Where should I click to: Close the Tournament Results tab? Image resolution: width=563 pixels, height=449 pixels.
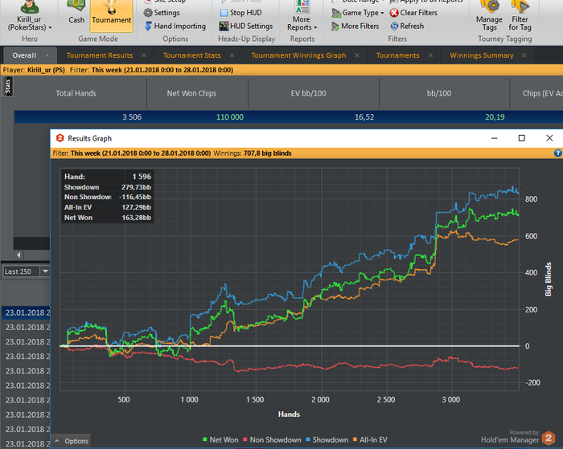(x=144, y=55)
